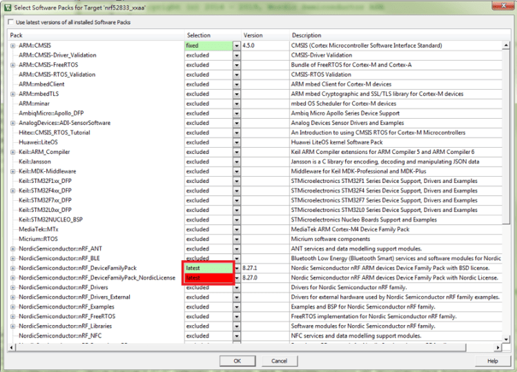Viewport: 517px width, 372px height.
Task: Expand the NordicSemiconductor::nRF_Drivers node
Action: 12,288
